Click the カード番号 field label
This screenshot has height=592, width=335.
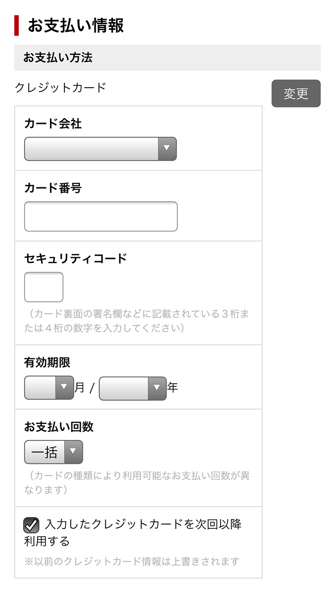[53, 188]
